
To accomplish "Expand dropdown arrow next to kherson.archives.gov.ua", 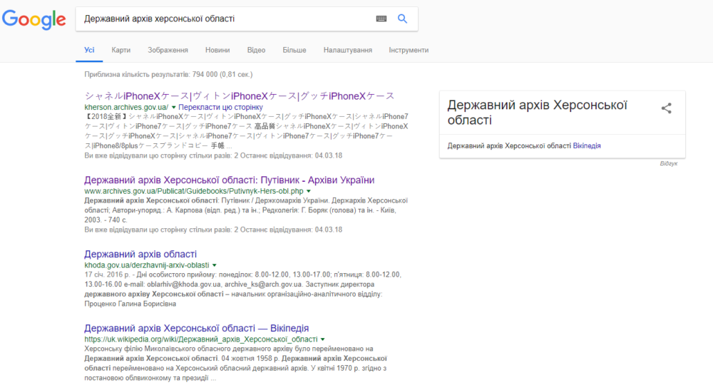I will tap(173, 107).
